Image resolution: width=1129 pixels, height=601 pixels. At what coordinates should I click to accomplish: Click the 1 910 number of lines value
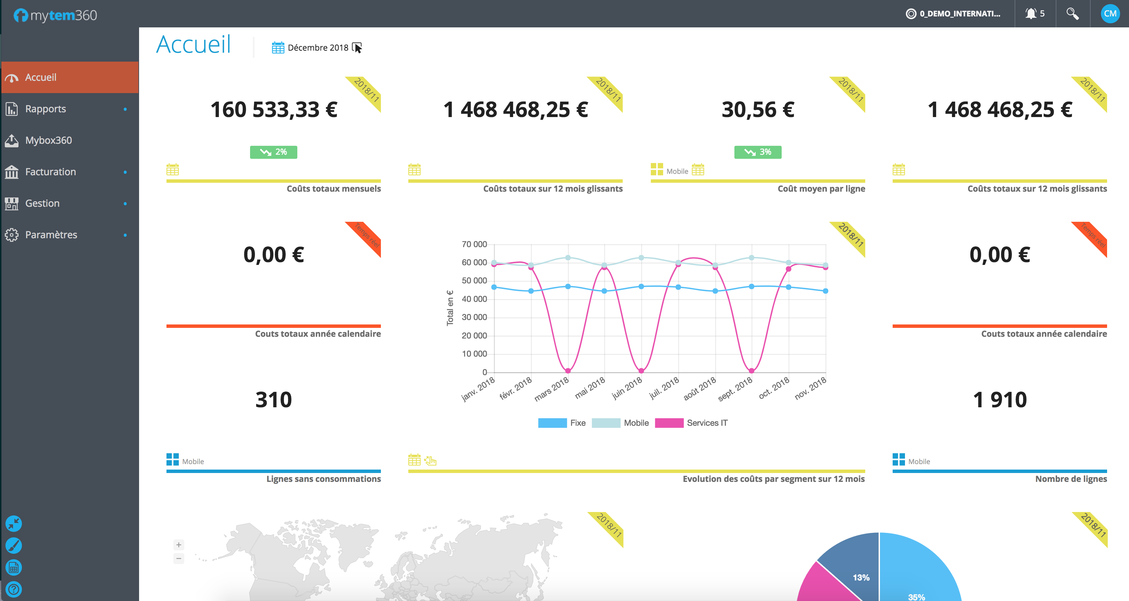(1000, 399)
